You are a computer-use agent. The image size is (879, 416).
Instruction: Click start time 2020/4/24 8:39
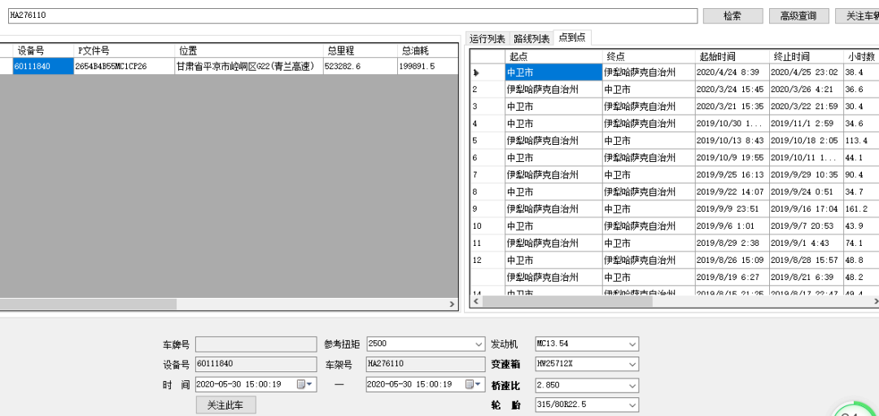[732, 72]
